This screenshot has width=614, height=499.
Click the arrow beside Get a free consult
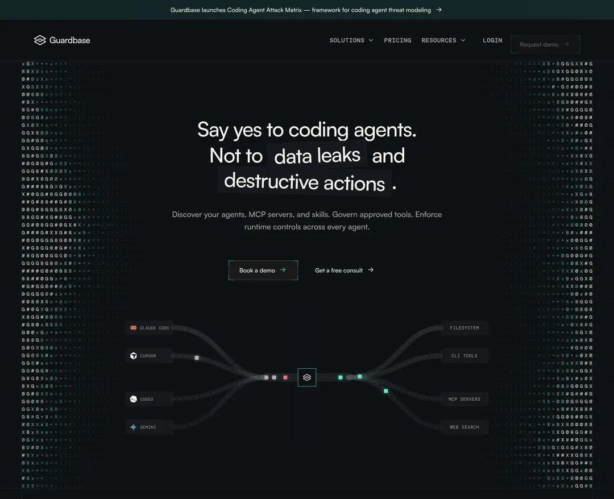coord(371,269)
